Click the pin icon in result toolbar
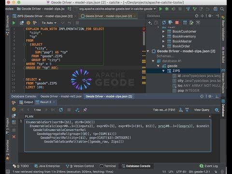The height and width of the screenshot is (174, 232). pos(85,110)
